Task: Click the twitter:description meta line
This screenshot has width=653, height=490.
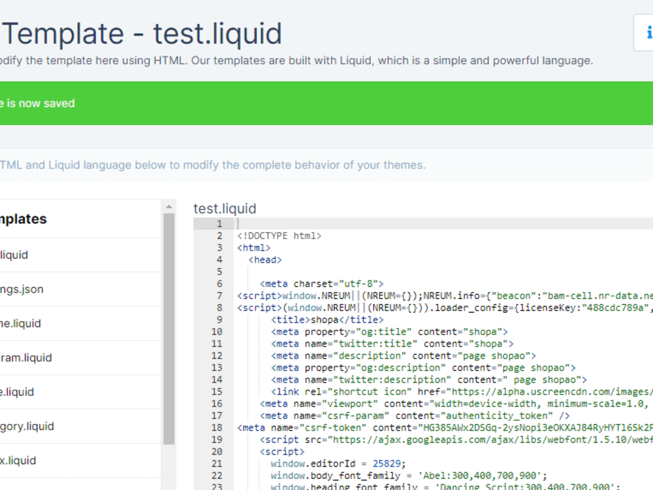Action: pyautogui.click(x=428, y=380)
